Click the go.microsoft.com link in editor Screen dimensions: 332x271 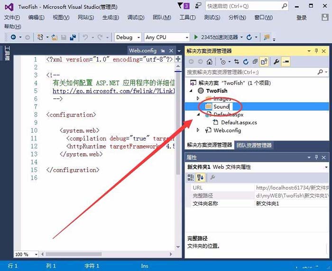coord(113,91)
